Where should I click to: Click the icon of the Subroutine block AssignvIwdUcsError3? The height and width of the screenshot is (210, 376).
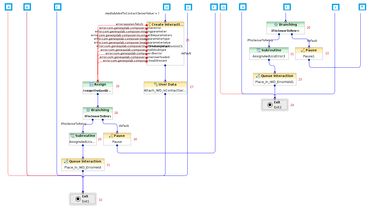coord(259,50)
